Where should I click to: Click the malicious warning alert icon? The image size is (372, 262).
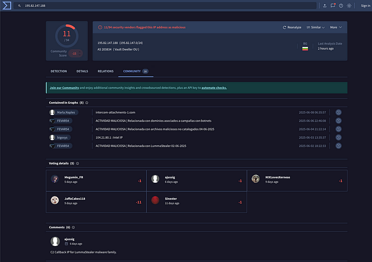tap(100, 27)
